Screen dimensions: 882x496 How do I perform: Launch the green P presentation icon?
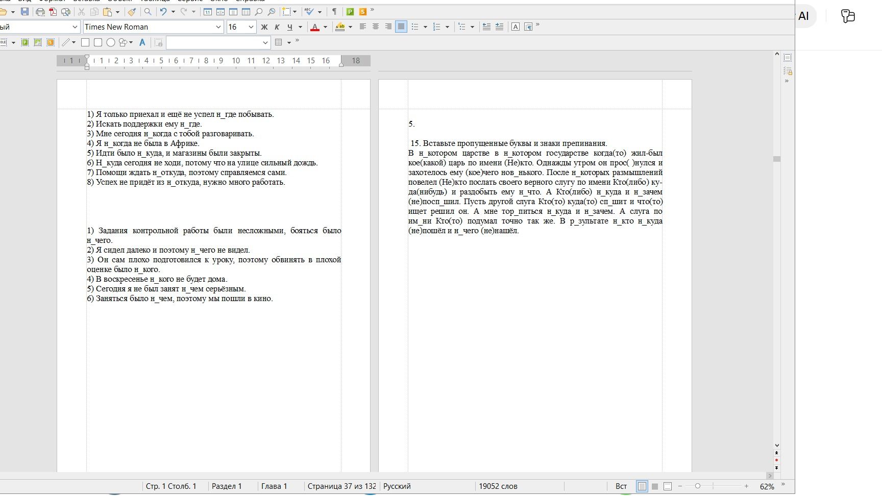tap(350, 12)
